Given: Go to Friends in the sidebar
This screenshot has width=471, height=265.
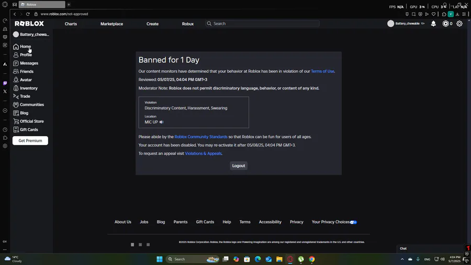Looking at the screenshot, I should pyautogui.click(x=23, y=72).
